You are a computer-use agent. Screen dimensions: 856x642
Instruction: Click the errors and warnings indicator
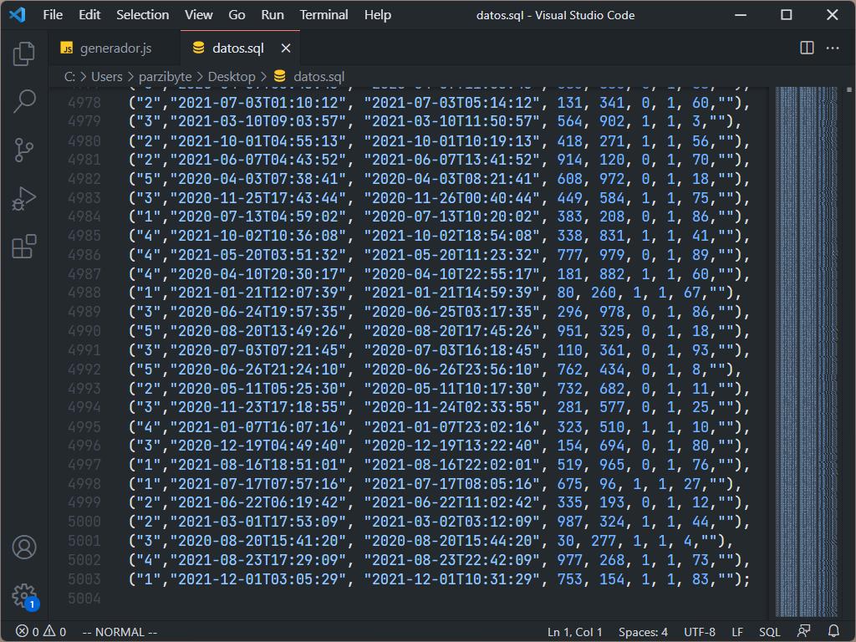tap(41, 632)
